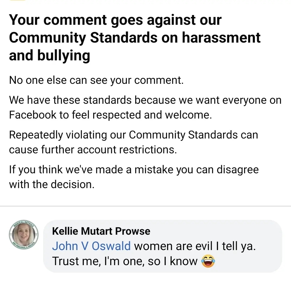The height and width of the screenshot is (291, 291).
Task: Open the John V Oswald mention link
Action: (x=91, y=246)
